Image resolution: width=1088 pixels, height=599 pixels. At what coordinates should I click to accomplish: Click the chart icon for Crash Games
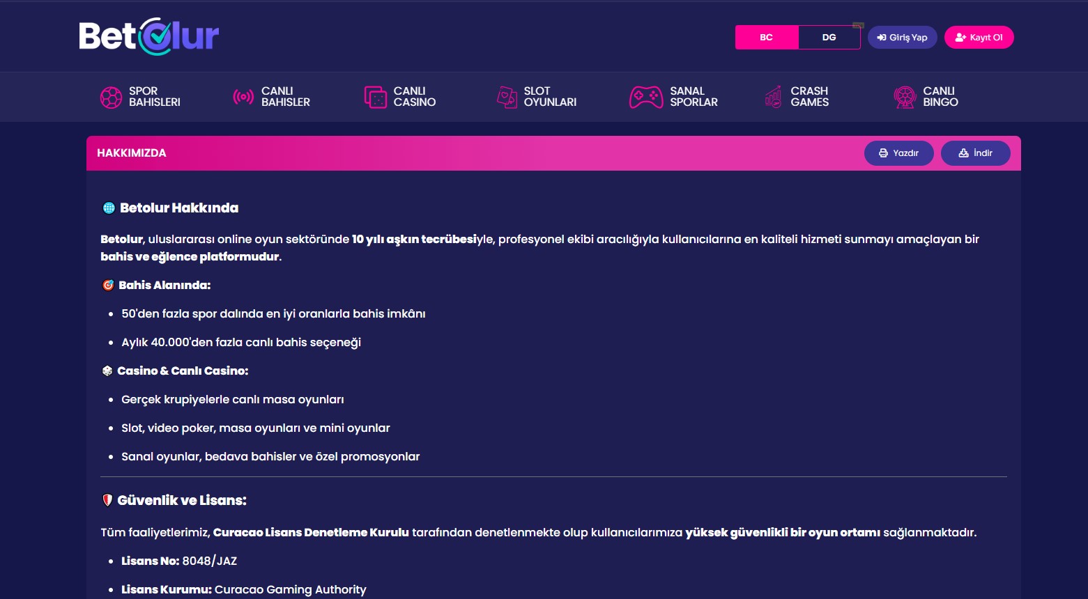[x=773, y=97]
